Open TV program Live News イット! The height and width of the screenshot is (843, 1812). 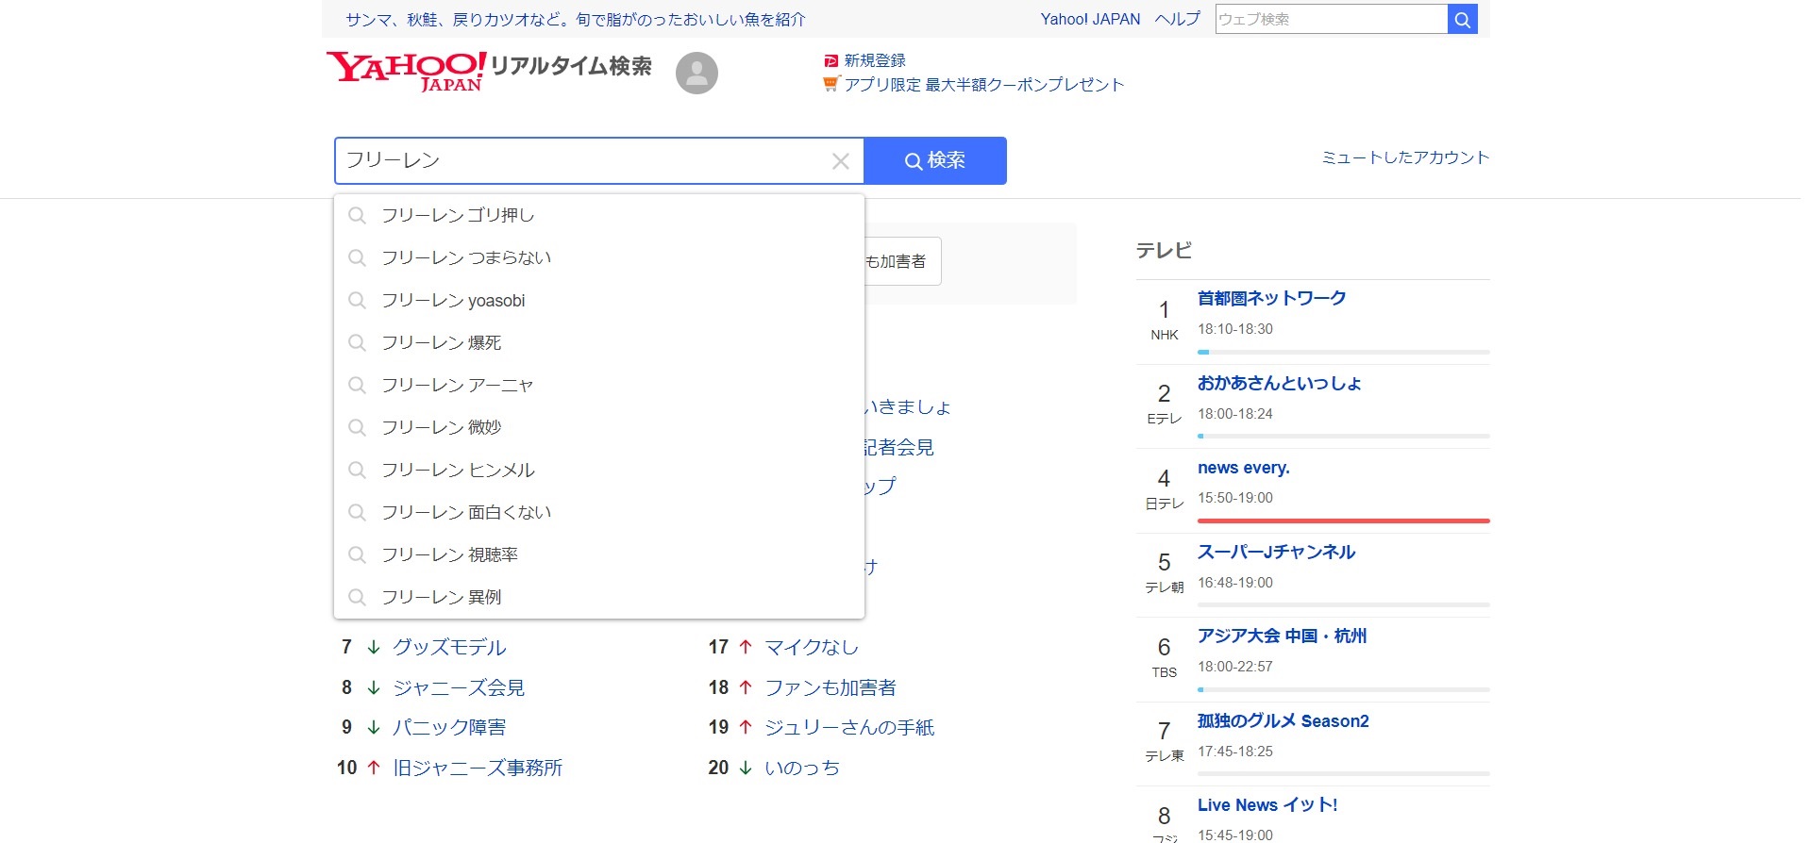click(x=1267, y=805)
